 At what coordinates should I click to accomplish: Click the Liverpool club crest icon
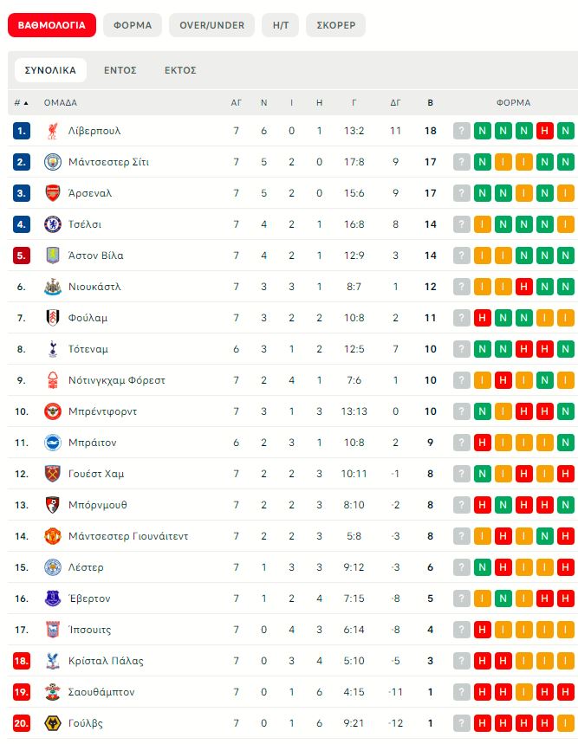pyautogui.click(x=53, y=131)
